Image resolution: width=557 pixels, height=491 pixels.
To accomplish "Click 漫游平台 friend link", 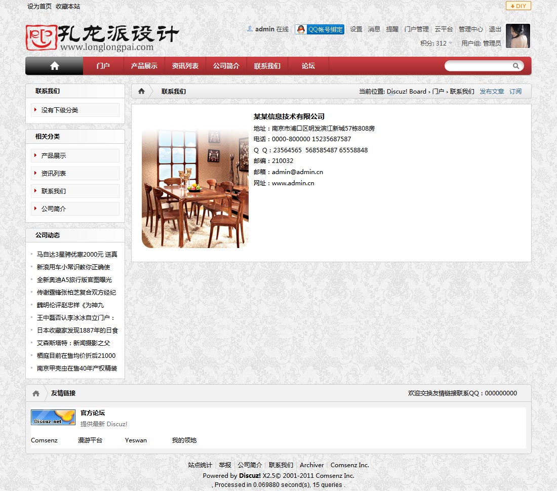I will pos(90,440).
